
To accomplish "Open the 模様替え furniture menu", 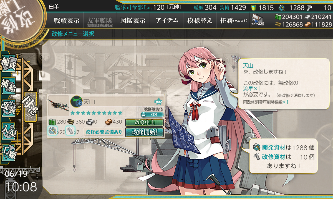I will (x=200, y=20).
